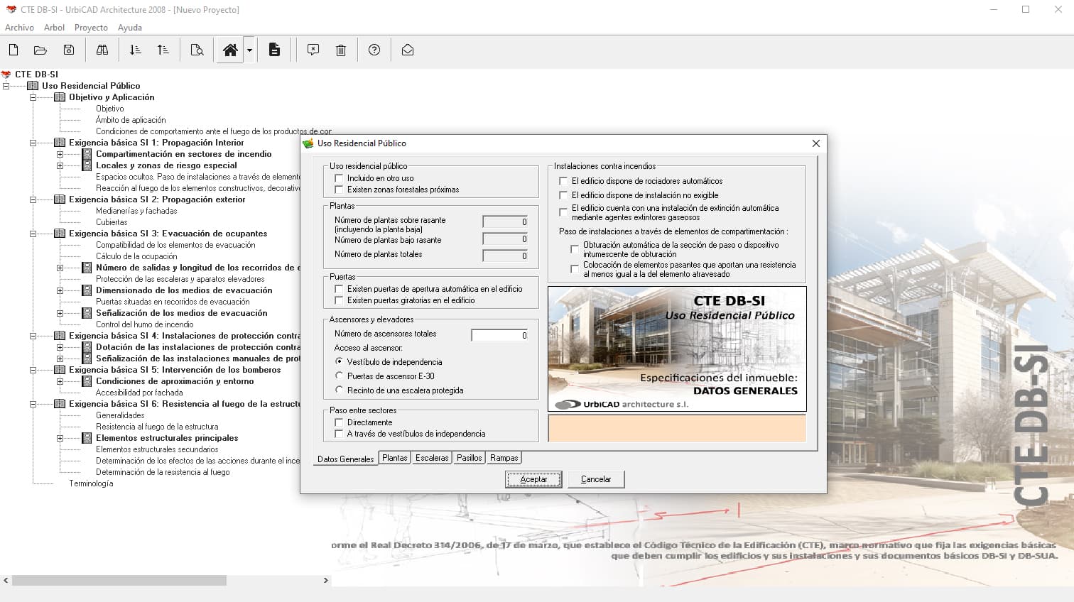Image resolution: width=1074 pixels, height=602 pixels.
Task: Click the horizontal scrollbar thumb of tree panel
Action: [x=119, y=580]
